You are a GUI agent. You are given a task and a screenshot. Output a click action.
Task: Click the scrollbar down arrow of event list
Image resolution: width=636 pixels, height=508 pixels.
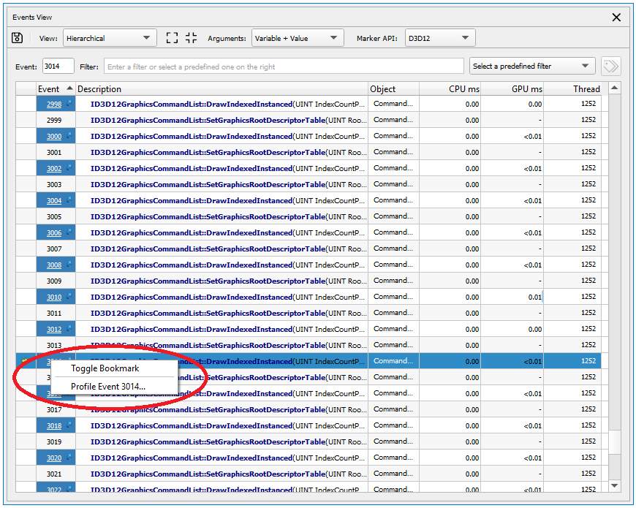(614, 485)
